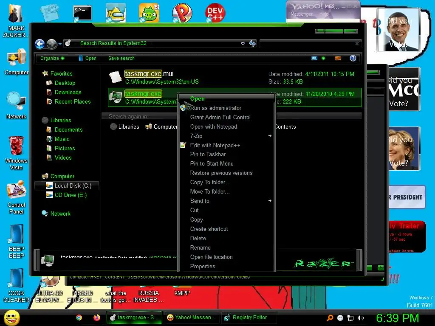Click the taskmgr.exe application file icon
The width and height of the screenshot is (435, 326).
[x=116, y=97]
